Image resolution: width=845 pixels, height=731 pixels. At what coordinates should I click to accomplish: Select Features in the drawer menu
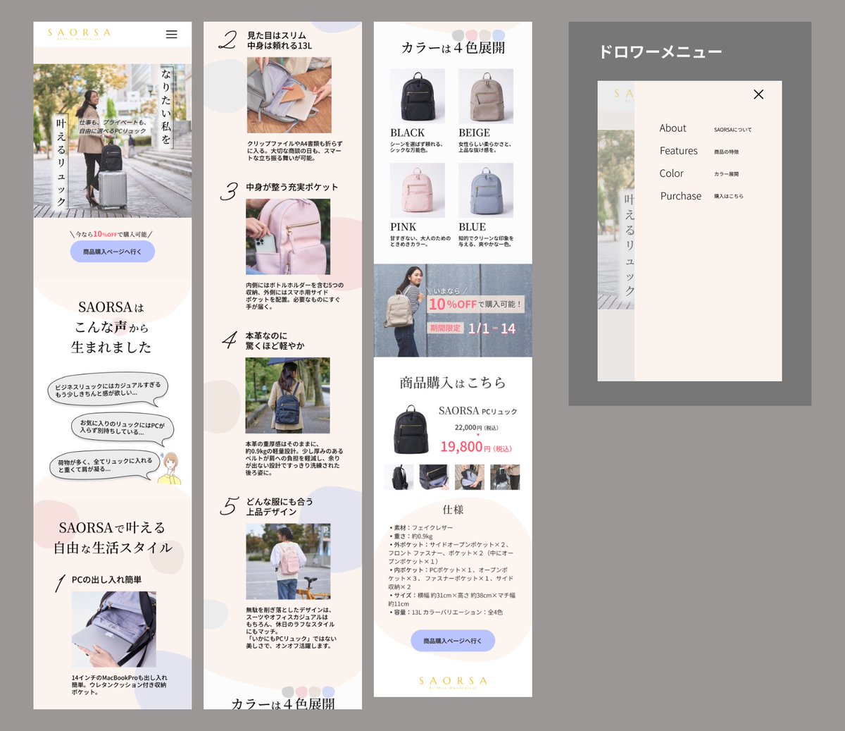(678, 151)
